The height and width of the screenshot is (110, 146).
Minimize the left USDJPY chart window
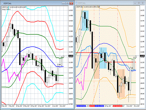point(64,3)
